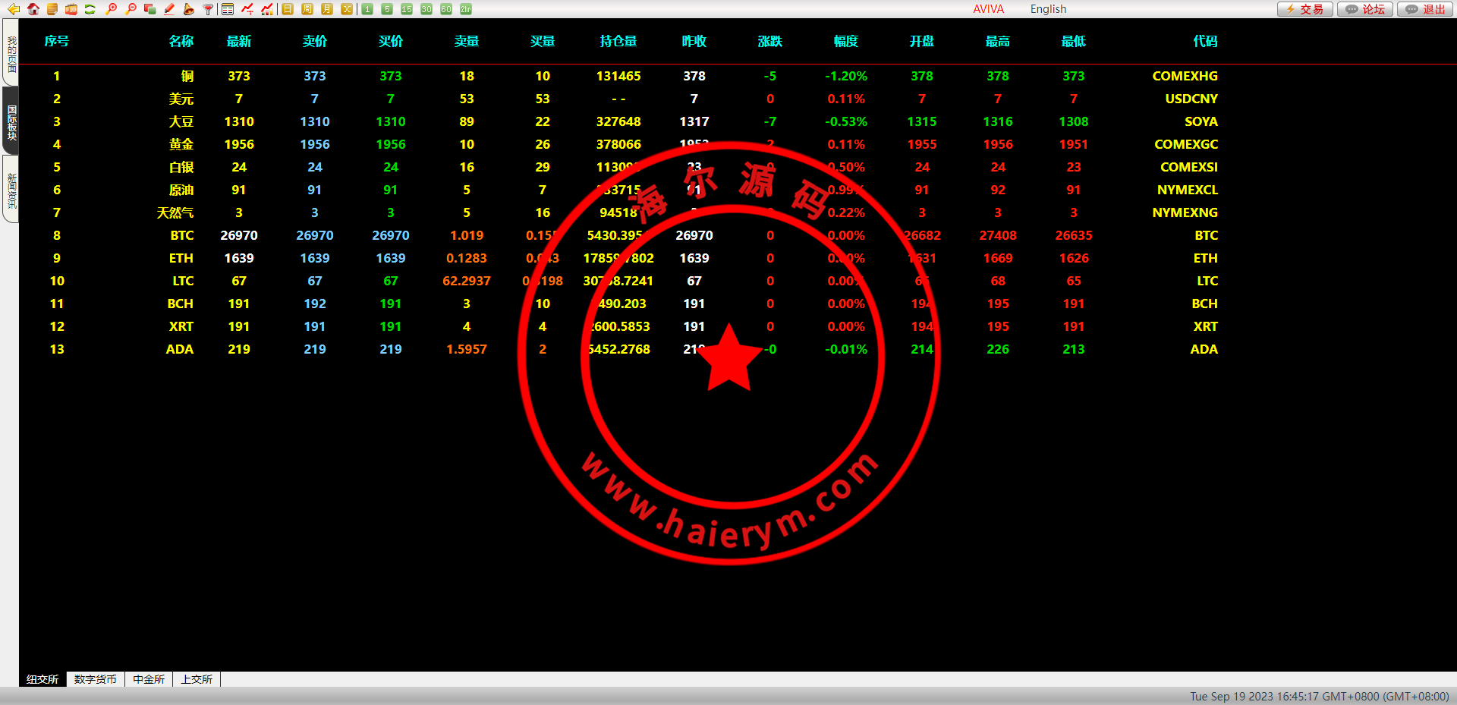Select the red pencil draw tool
Viewport: 1457px width, 705px height.
[169, 9]
